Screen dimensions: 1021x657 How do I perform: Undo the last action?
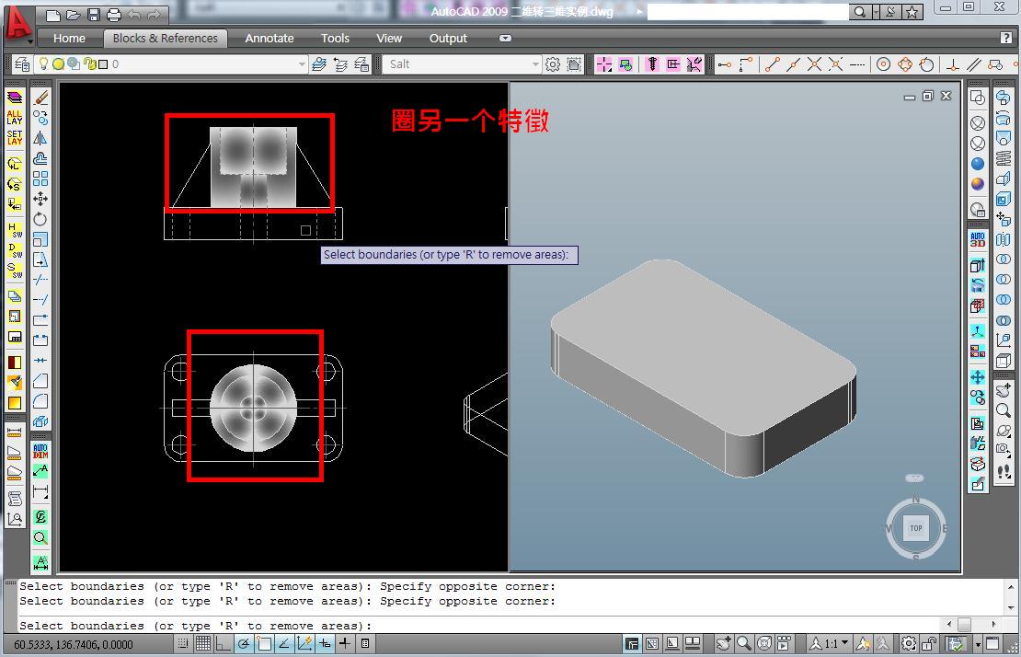pyautogui.click(x=134, y=15)
